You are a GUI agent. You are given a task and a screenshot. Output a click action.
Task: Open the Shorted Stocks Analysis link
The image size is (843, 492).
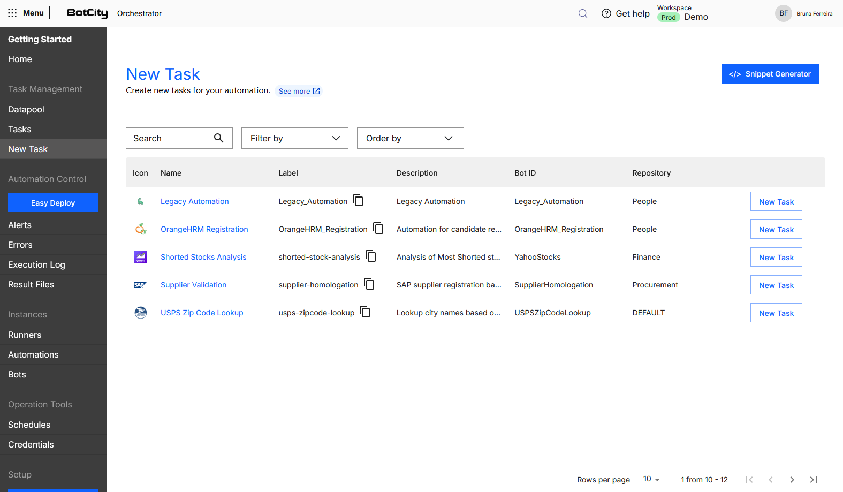click(203, 257)
